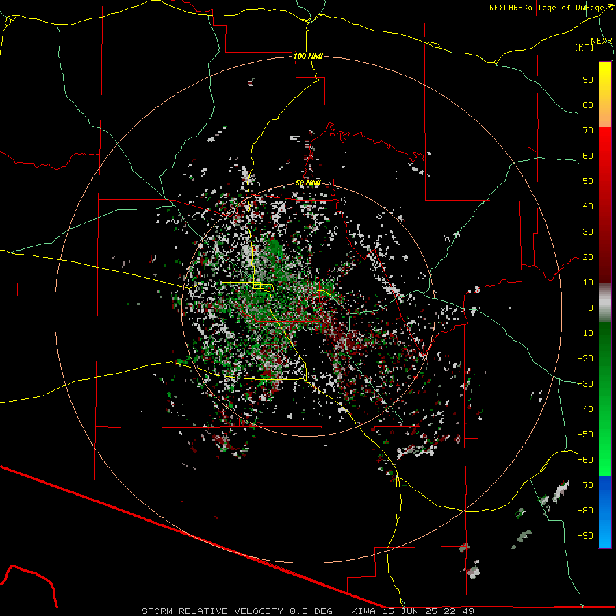This screenshot has height=616, width=616.
Task: Click the -50 value on the velocity scale
Action: [x=585, y=435]
